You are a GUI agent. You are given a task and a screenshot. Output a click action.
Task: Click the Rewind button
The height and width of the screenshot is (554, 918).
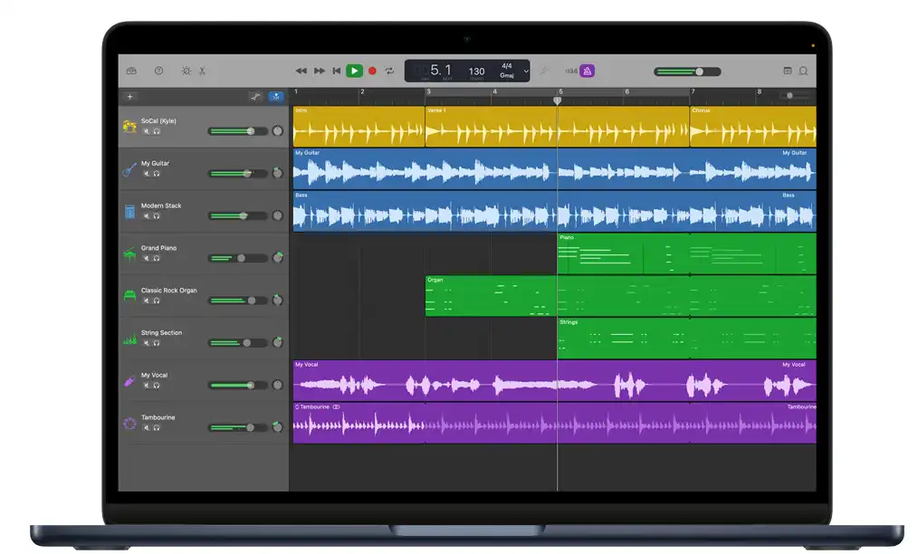301,71
